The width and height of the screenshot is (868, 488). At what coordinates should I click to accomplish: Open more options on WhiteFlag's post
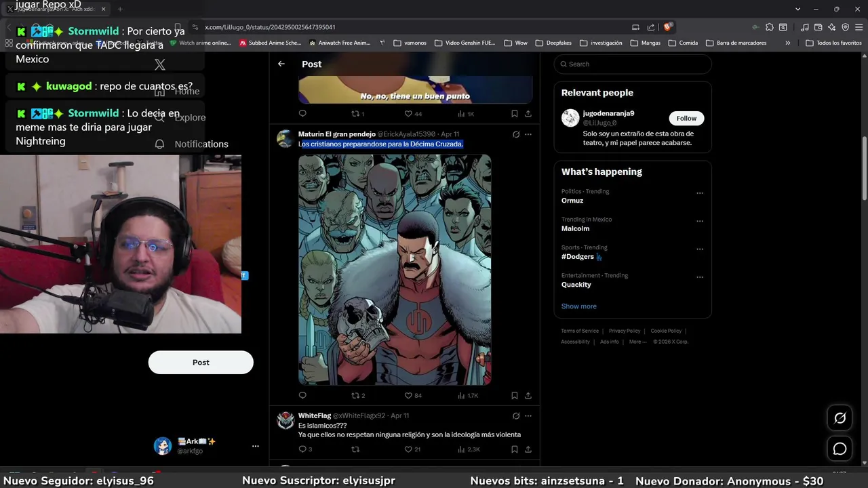click(528, 415)
